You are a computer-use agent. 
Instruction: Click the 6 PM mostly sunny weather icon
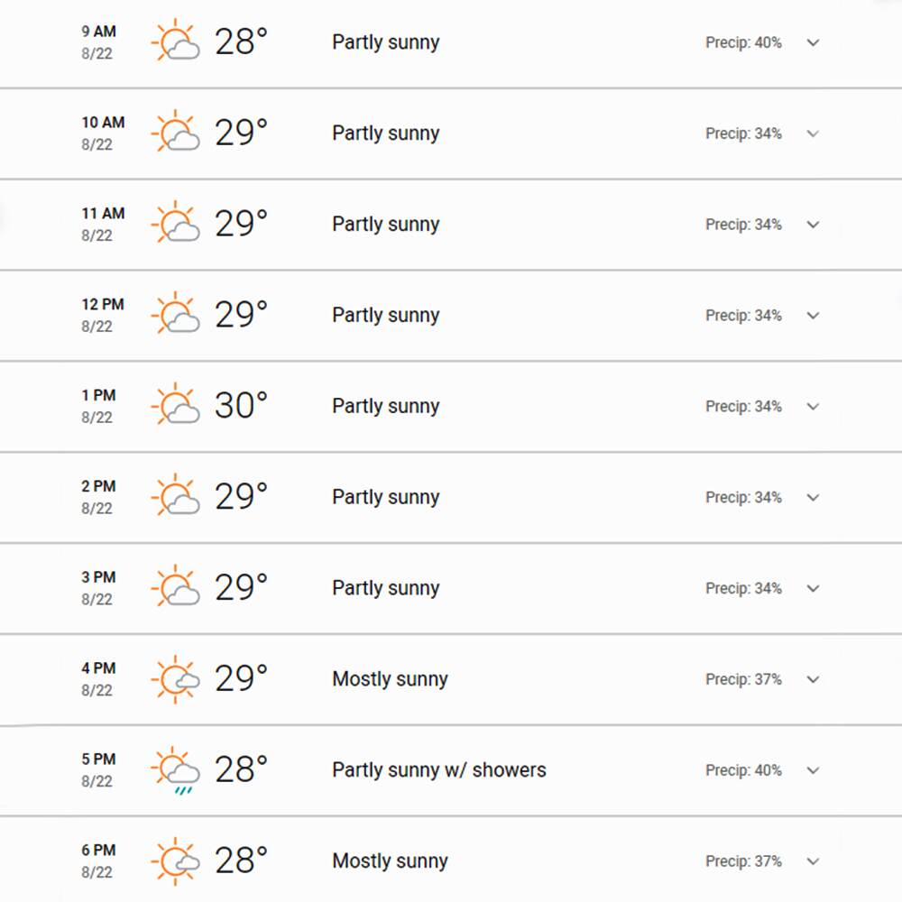pos(176,861)
